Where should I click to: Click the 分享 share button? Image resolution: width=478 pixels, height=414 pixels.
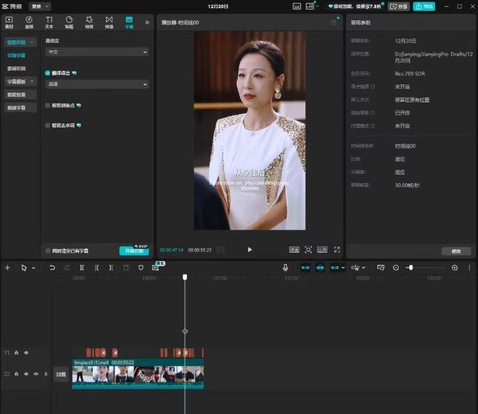tap(399, 6)
